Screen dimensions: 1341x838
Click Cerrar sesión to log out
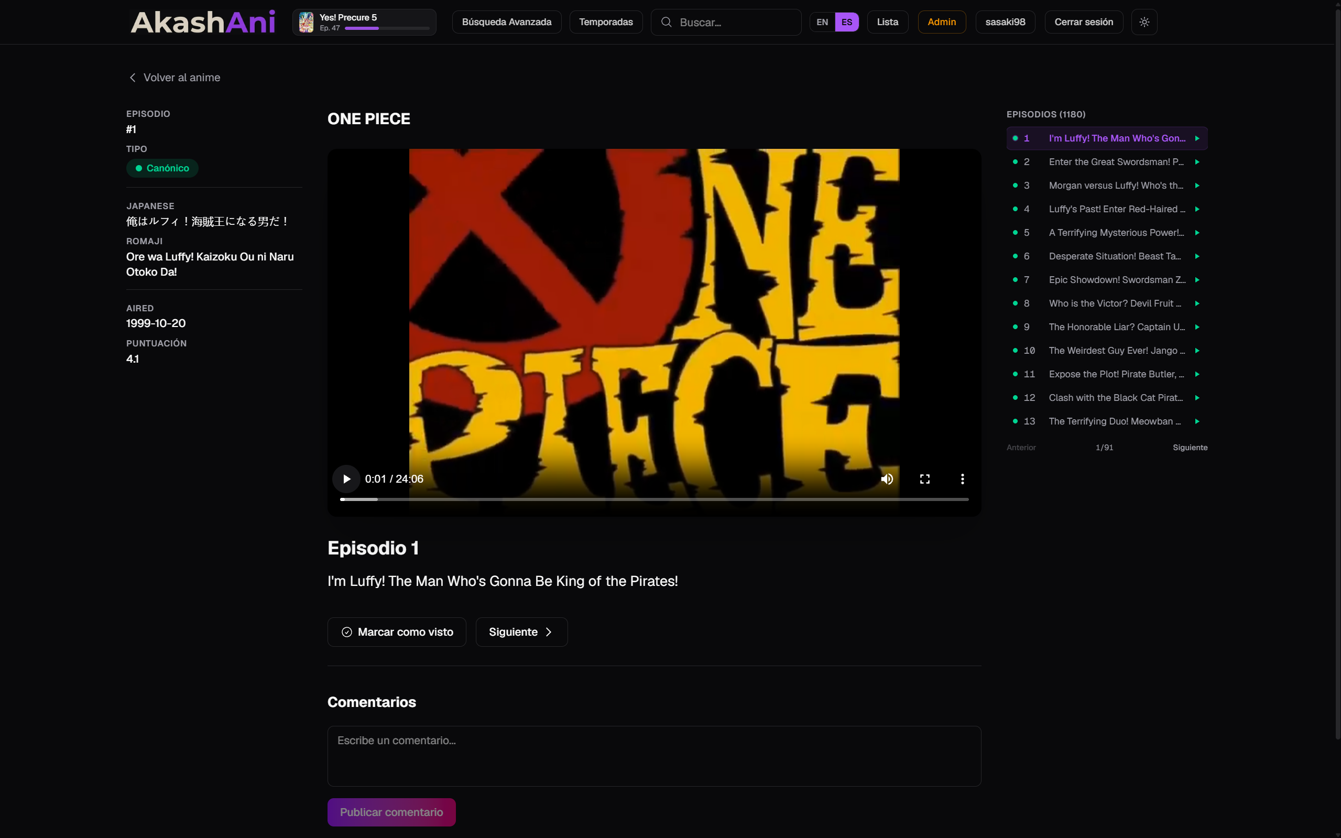point(1083,22)
